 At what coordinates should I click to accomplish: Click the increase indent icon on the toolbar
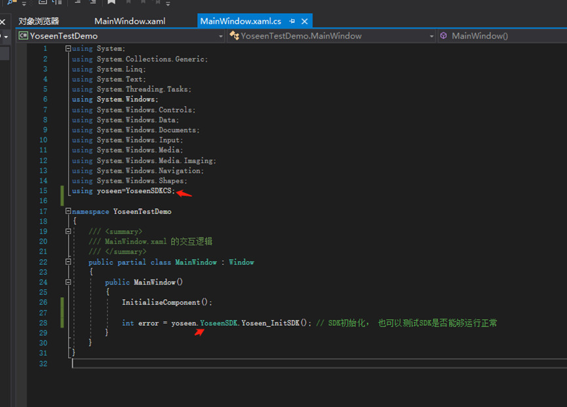click(93, 4)
